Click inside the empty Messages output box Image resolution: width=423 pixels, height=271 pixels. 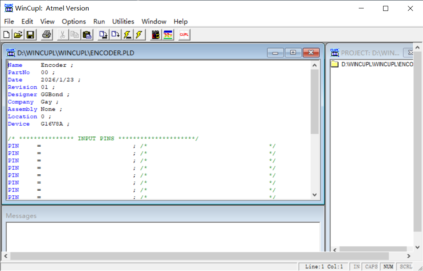(163, 237)
